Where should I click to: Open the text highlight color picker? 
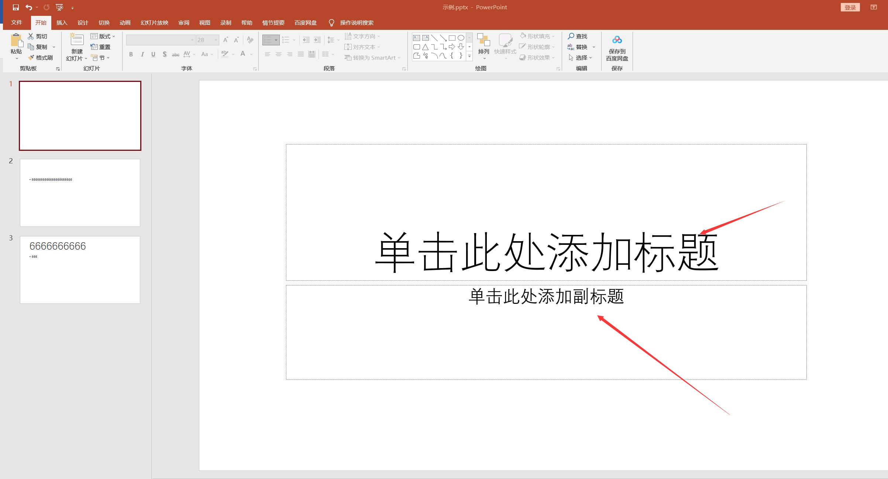coord(233,54)
